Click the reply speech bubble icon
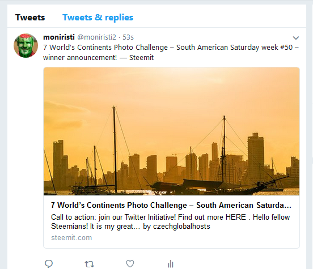313x269 pixels. click(49, 263)
